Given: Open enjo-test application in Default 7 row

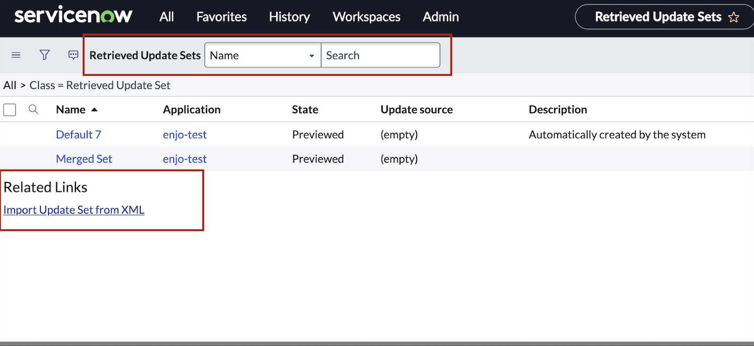Looking at the screenshot, I should click(x=185, y=135).
